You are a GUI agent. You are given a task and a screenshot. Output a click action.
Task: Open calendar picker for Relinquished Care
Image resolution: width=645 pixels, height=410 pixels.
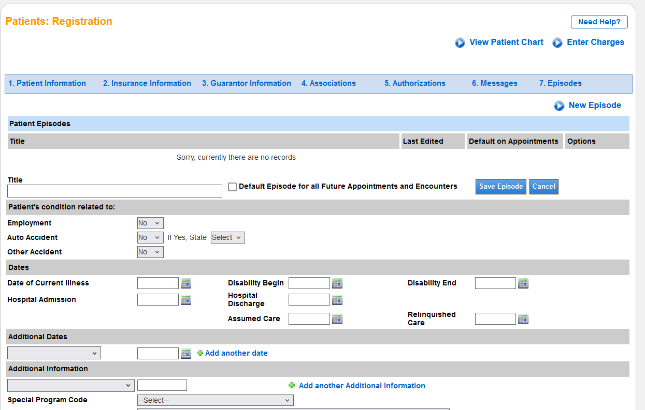[x=523, y=319]
